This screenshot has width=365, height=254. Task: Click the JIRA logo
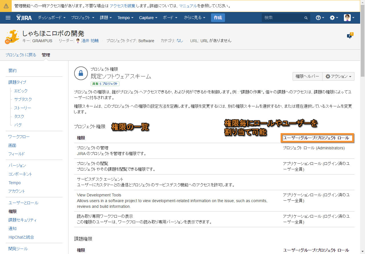(x=25, y=18)
